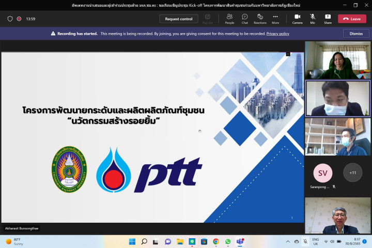Dismiss the recording notification banner
This screenshot has width=372, height=248.
pyautogui.click(x=356, y=34)
